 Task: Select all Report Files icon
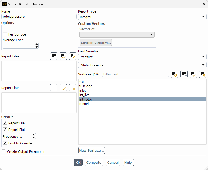click(x=63, y=56)
